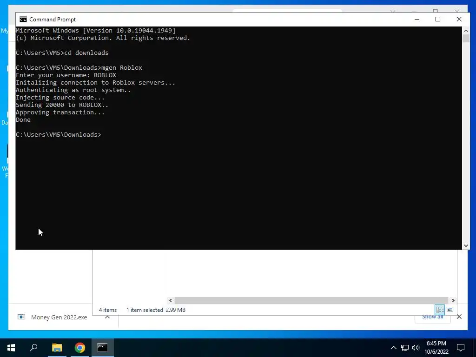
Task: Click the "Done" output line
Action: pyautogui.click(x=23, y=119)
